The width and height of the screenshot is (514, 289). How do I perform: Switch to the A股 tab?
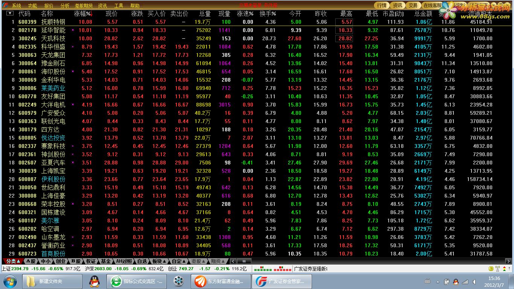point(31,261)
